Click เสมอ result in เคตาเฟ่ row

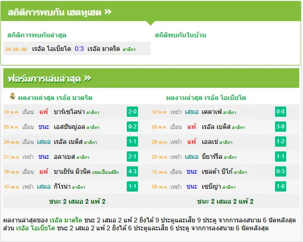pyautogui.click(x=192, y=112)
